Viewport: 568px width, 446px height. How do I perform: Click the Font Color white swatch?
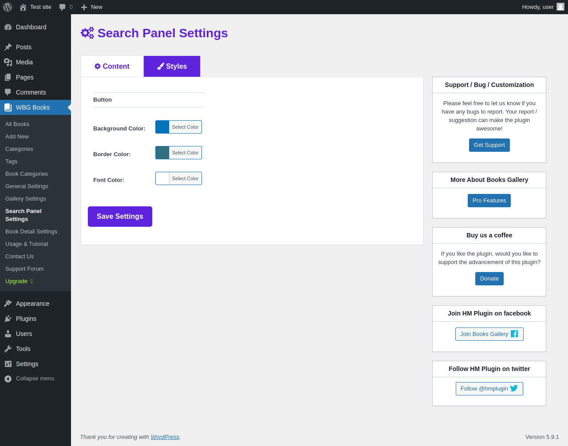(162, 178)
